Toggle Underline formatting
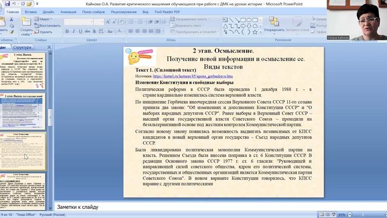 point(80,31)
